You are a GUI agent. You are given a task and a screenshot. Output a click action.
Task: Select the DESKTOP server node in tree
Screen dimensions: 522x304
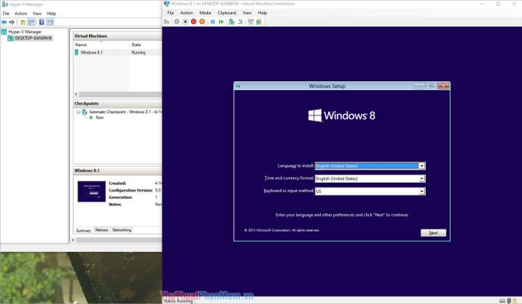pyautogui.click(x=34, y=38)
